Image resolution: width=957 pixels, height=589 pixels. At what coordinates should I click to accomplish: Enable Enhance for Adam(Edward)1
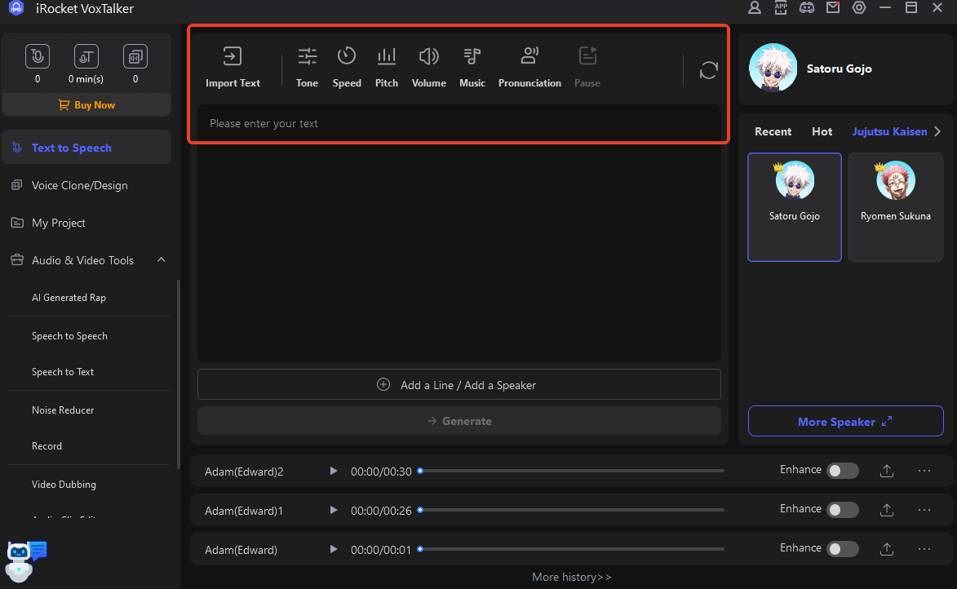pyautogui.click(x=843, y=510)
